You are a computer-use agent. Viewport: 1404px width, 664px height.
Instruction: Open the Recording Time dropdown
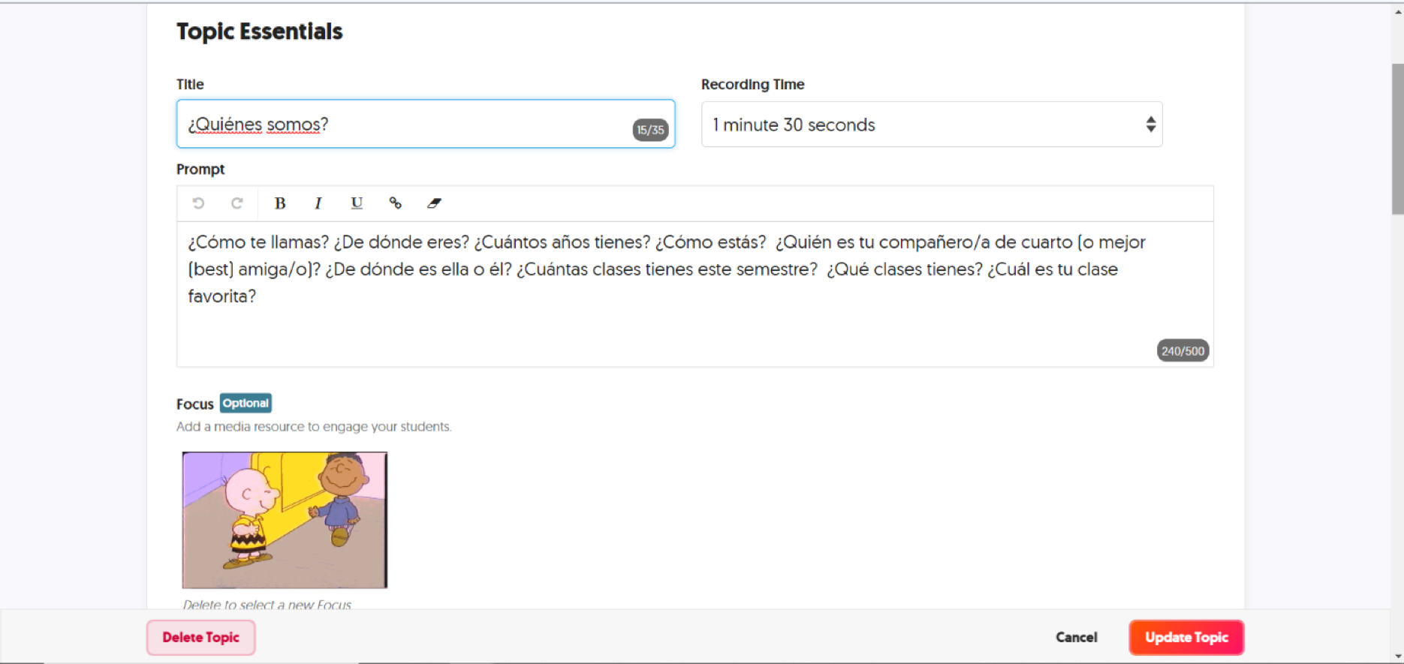932,125
